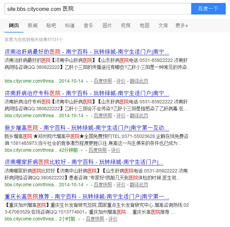Open the 新闻 tab

(x=33, y=26)
